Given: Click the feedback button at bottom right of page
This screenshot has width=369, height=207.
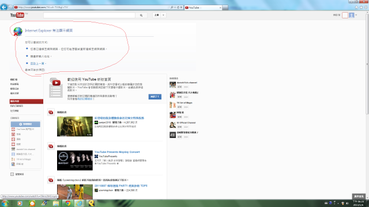Looking at the screenshot, I should (x=359, y=197).
